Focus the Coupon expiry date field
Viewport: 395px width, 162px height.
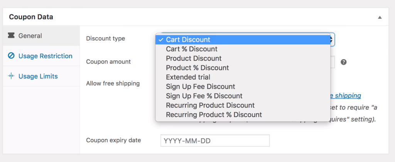(215, 141)
